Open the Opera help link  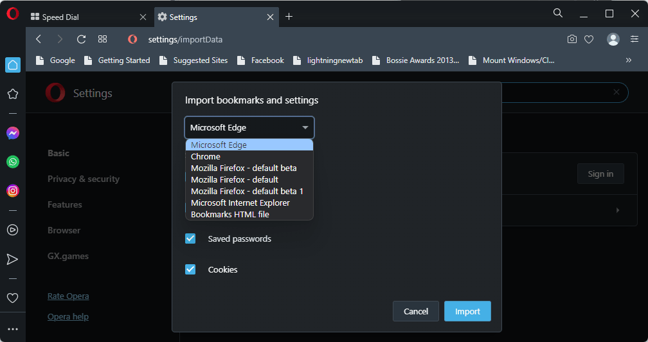point(67,317)
